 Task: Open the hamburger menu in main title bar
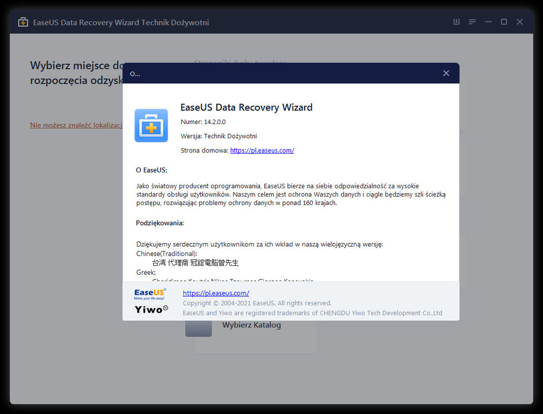click(x=473, y=22)
